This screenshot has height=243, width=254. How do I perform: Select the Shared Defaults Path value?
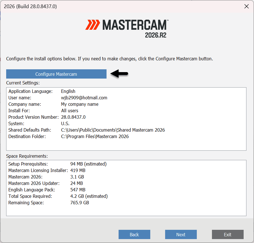(113, 130)
